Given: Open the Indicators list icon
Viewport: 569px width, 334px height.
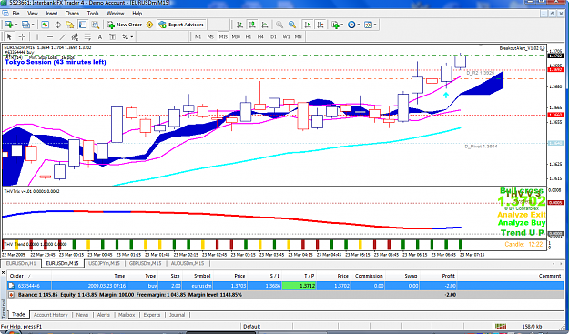Looking at the screenshot, I should (335, 25).
